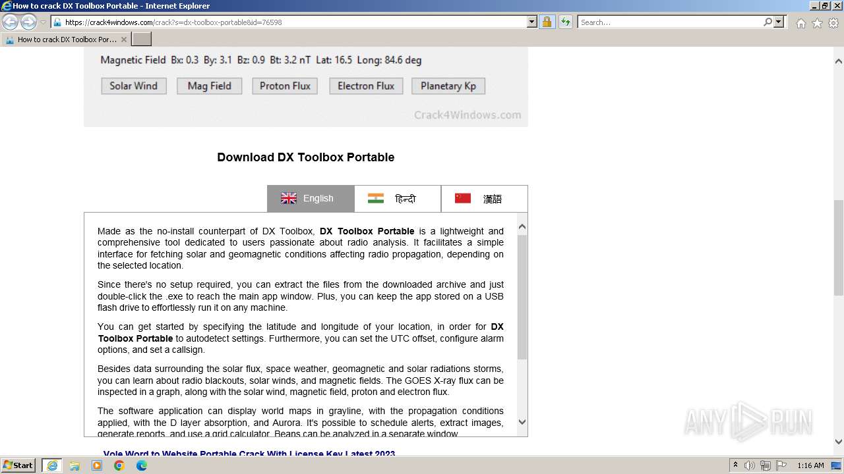Click the search magnifier icon
The height and width of the screenshot is (474, 844).
click(x=768, y=22)
